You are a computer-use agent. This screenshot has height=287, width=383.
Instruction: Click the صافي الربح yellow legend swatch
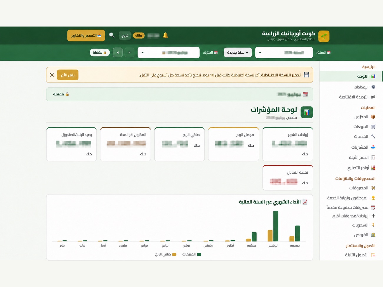[x=174, y=254]
